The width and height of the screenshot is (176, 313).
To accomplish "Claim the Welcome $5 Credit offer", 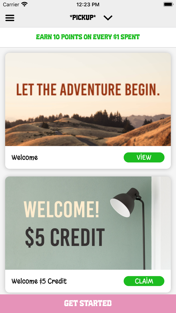I will (144, 281).
